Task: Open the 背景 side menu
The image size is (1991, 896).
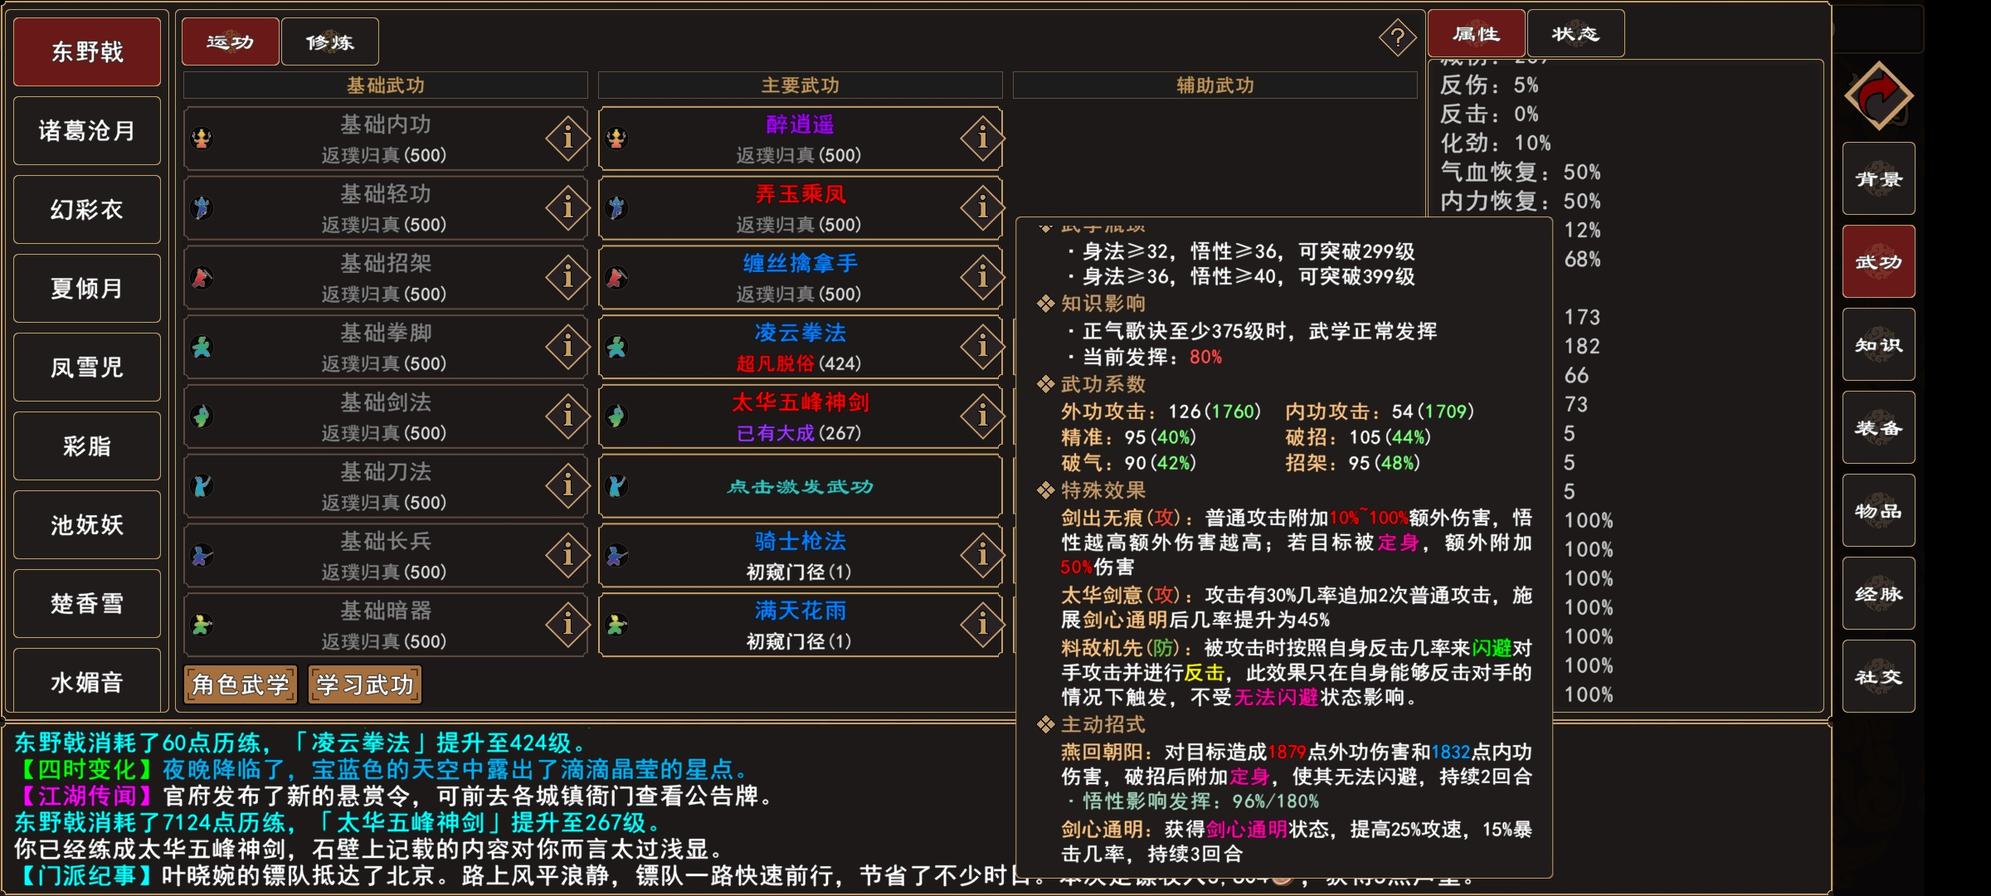Action: (1879, 178)
